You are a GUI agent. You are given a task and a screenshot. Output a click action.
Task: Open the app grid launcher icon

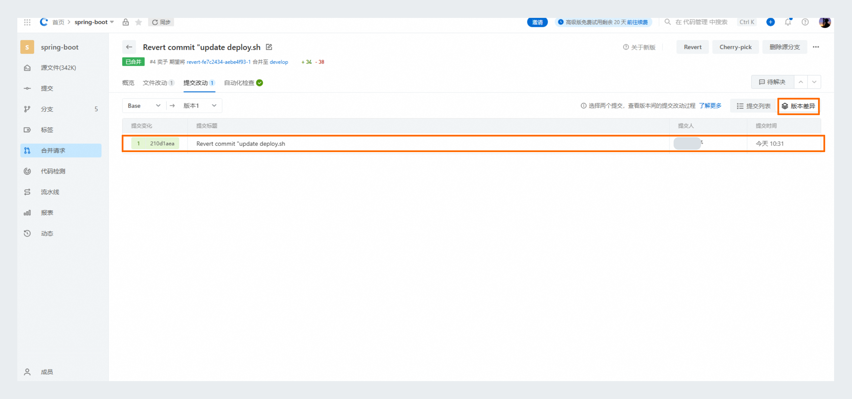[27, 22]
